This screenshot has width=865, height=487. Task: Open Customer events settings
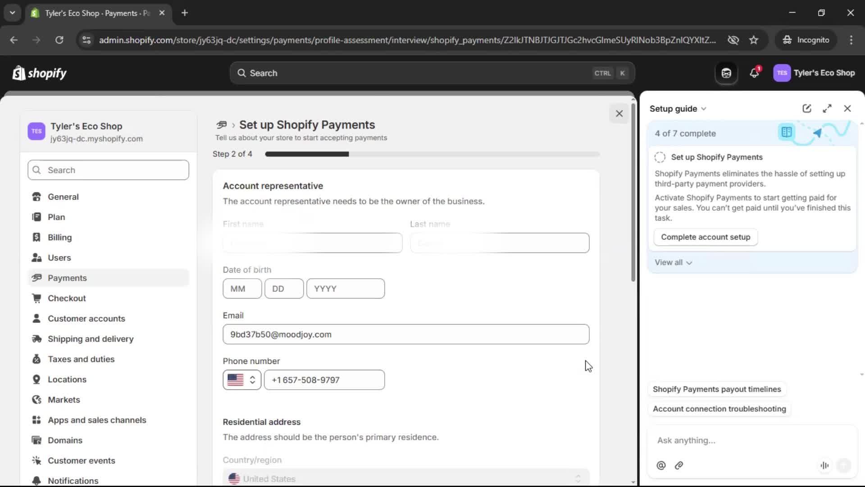[x=108, y=461]
